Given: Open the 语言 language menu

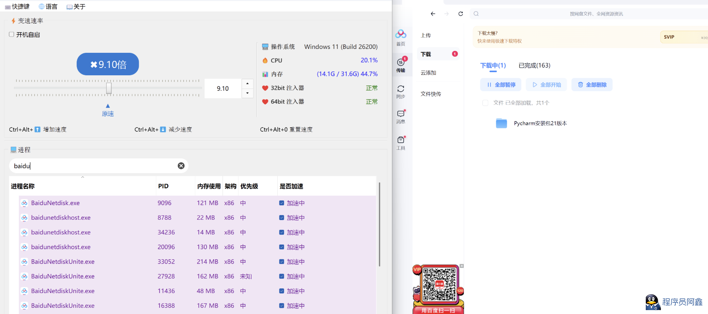Looking at the screenshot, I should point(48,7).
